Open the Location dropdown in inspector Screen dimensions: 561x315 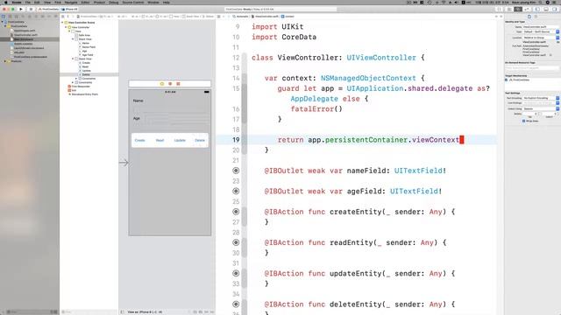point(541,38)
